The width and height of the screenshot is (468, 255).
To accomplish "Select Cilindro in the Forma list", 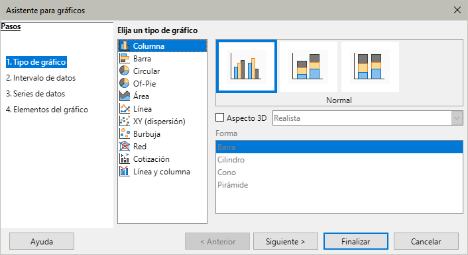I will point(339,160).
